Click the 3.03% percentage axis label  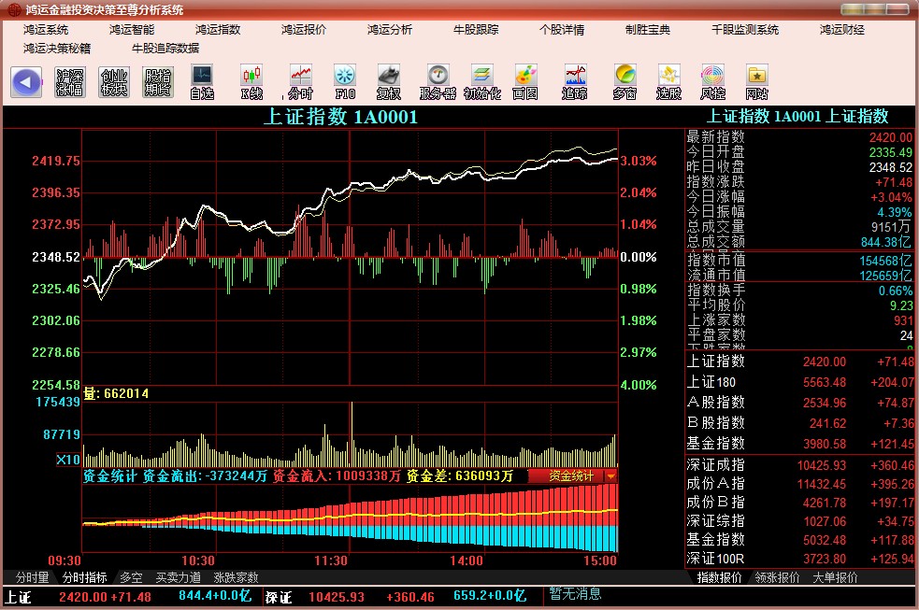point(639,161)
